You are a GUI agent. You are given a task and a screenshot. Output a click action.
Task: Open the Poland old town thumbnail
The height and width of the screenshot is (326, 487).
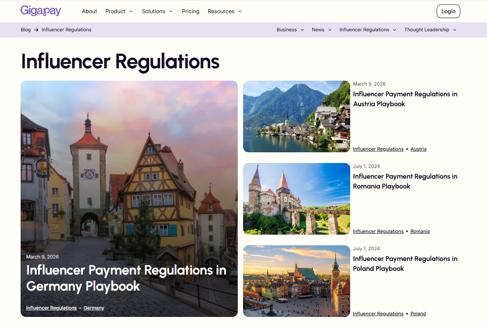pos(296,281)
